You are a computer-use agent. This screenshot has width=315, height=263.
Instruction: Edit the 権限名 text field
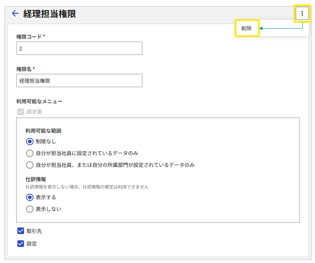point(79,81)
